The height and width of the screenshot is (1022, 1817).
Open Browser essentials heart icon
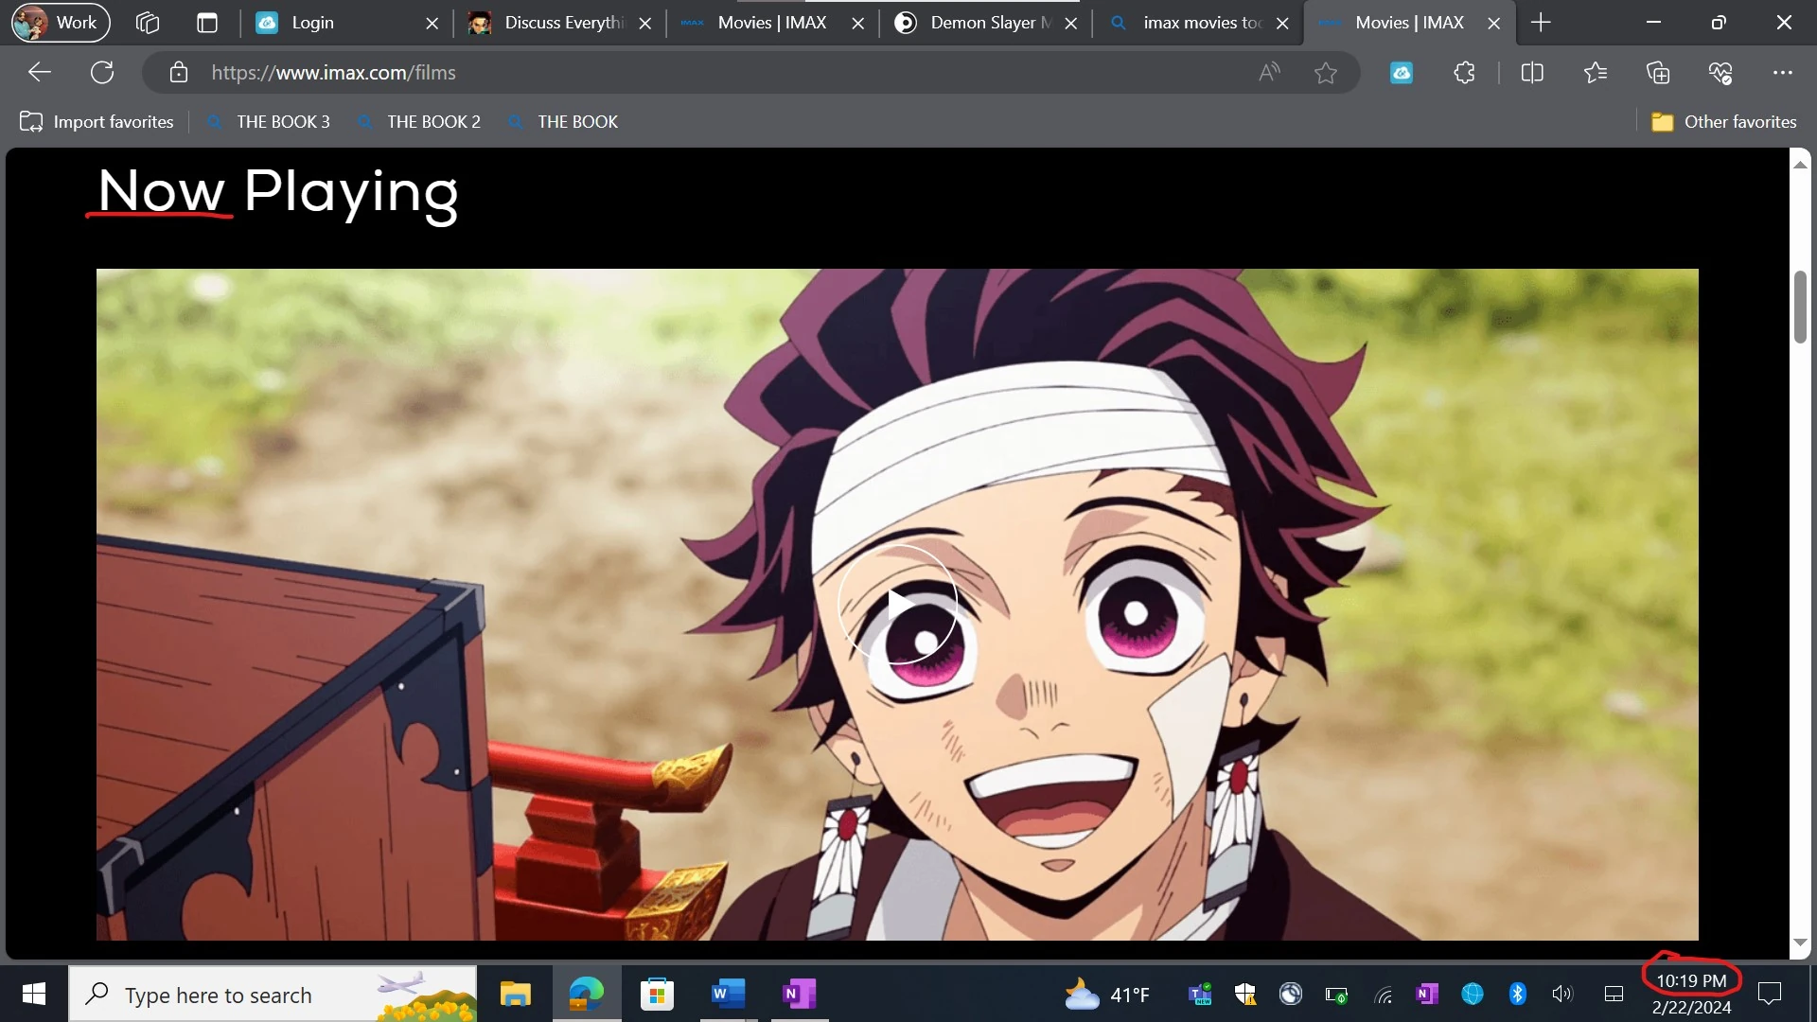[x=1720, y=73]
